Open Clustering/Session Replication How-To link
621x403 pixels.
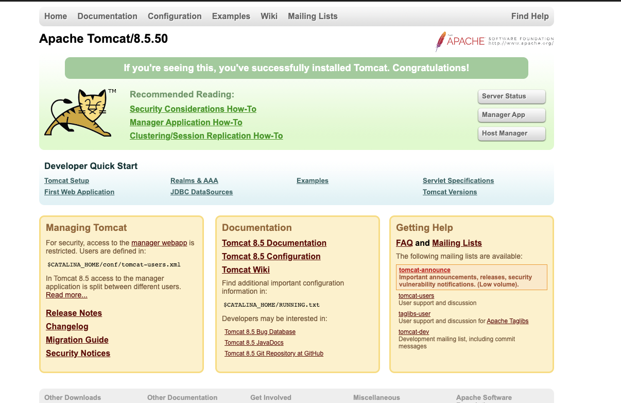pyautogui.click(x=206, y=136)
